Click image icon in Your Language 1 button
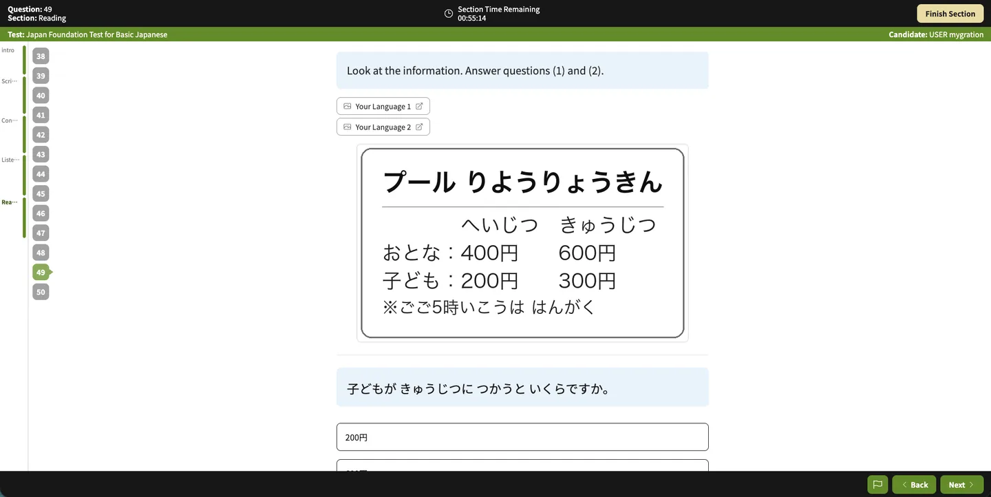991x497 pixels. [348, 106]
